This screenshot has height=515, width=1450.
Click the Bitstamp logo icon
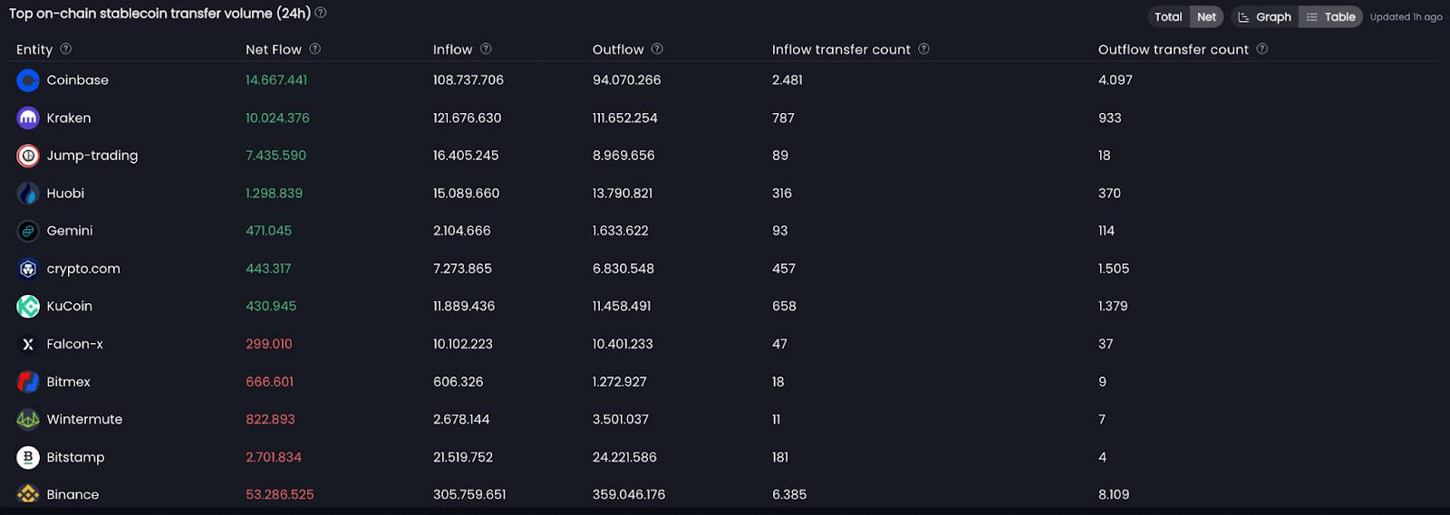(28, 457)
